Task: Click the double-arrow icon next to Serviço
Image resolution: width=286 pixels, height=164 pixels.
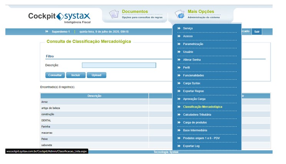Action: (179, 28)
